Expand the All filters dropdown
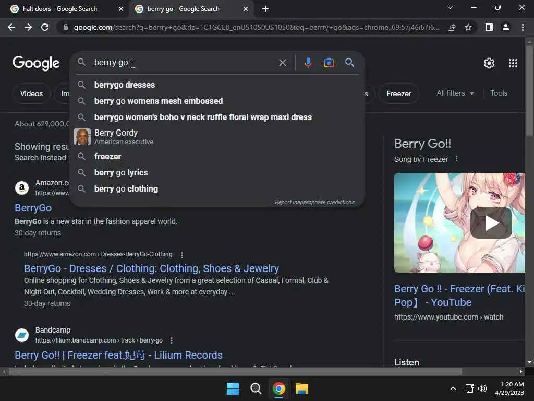 coord(455,93)
